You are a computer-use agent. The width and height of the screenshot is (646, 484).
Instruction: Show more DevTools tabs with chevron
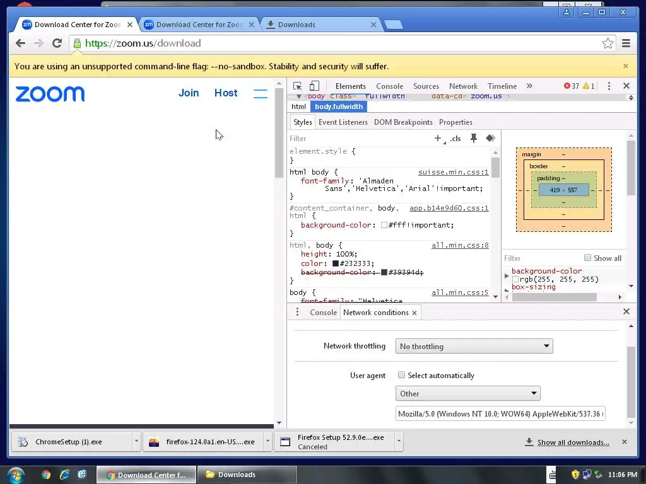[x=529, y=86]
